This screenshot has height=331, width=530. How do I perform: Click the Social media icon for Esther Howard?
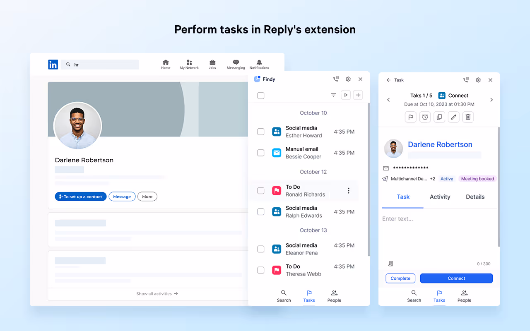pos(277,132)
